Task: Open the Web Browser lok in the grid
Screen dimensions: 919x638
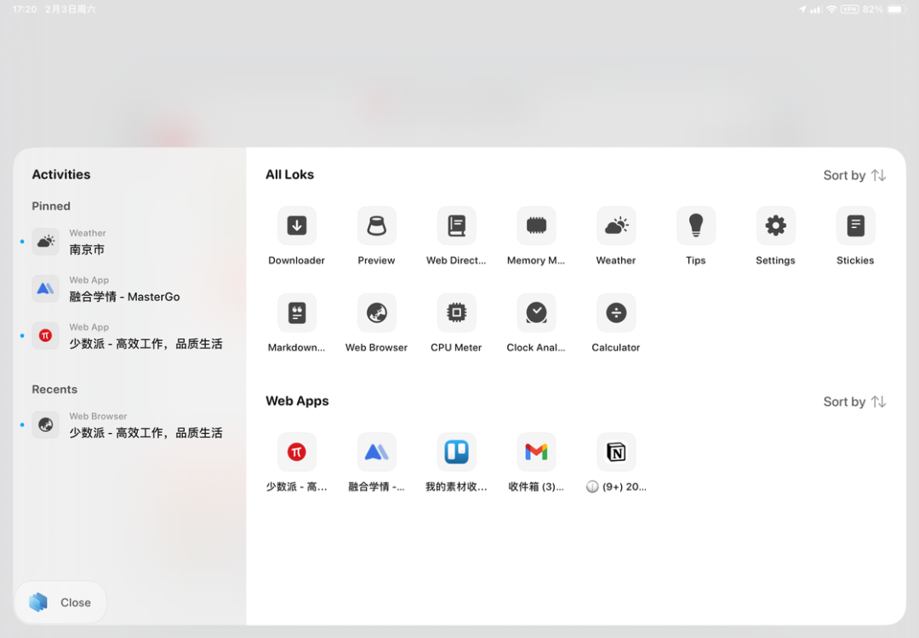Action: point(376,313)
